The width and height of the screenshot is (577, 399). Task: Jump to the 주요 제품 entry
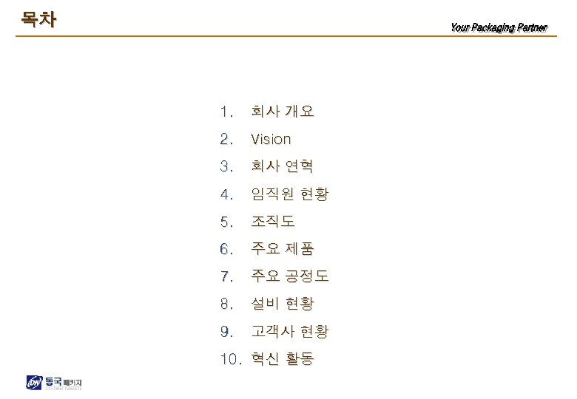pos(283,250)
